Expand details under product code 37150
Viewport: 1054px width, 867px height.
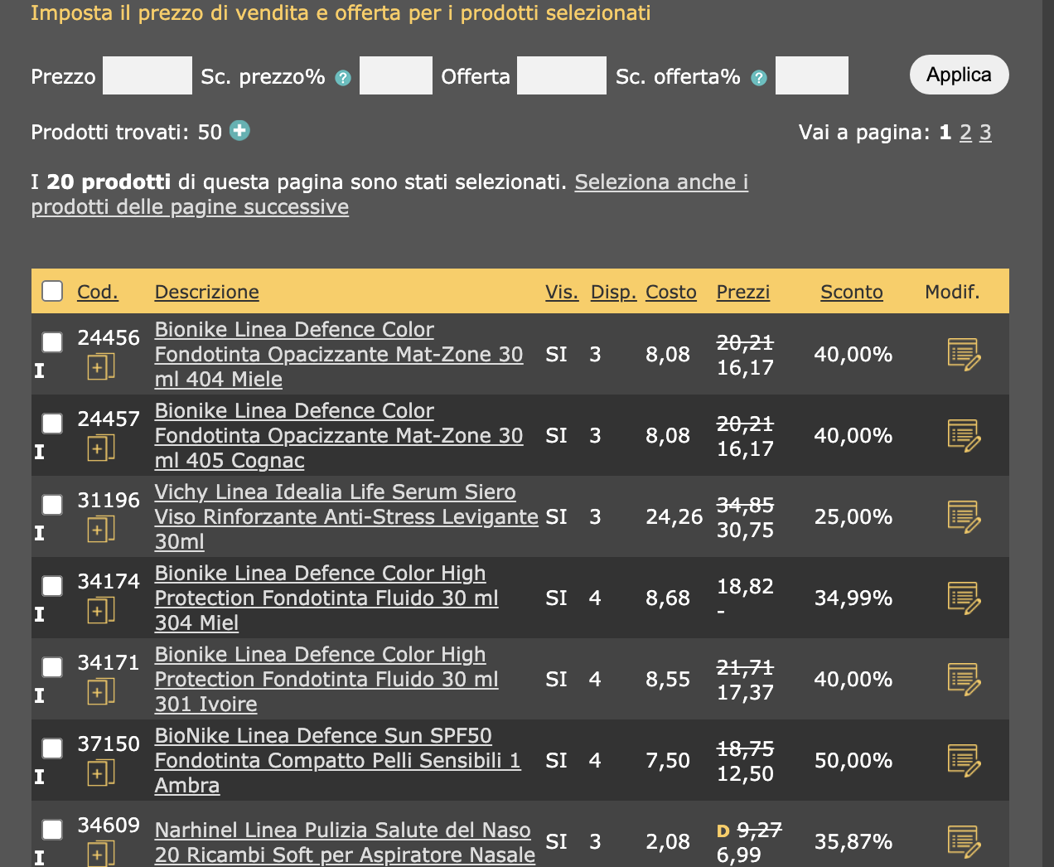pos(99,773)
